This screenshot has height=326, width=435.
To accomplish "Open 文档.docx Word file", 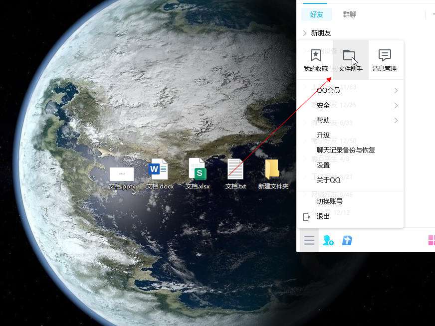I will [x=160, y=174].
